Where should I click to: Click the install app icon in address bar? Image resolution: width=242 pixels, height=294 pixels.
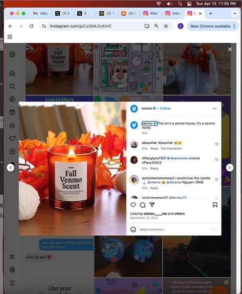point(147,26)
